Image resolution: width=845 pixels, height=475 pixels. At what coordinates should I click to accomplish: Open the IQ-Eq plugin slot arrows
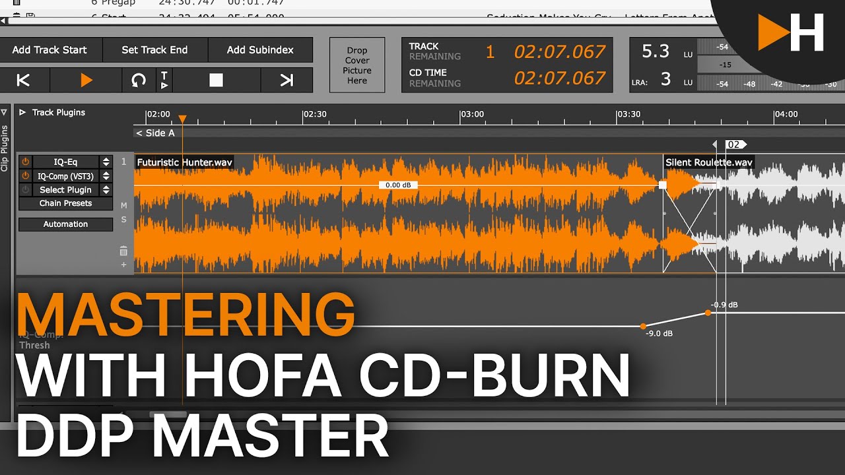pyautogui.click(x=106, y=162)
